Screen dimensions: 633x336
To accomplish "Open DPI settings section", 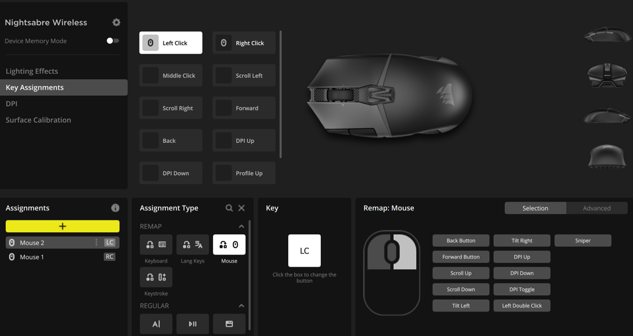I will tap(11, 103).
